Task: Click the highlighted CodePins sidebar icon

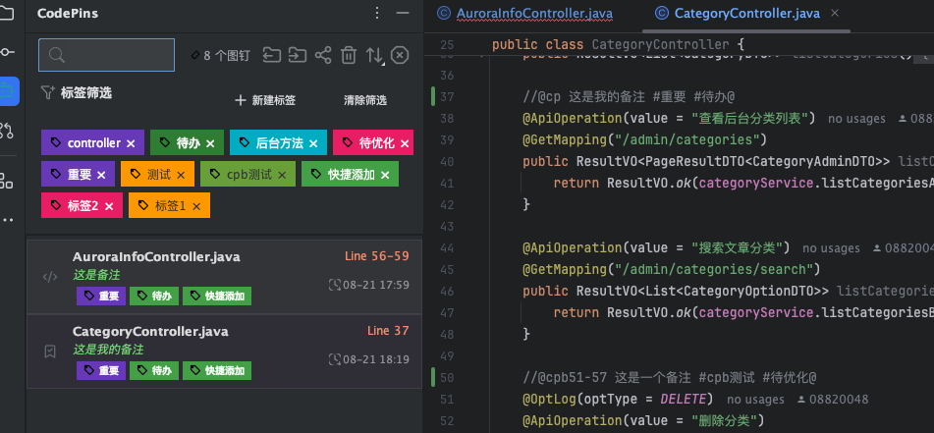Action: tap(8, 91)
